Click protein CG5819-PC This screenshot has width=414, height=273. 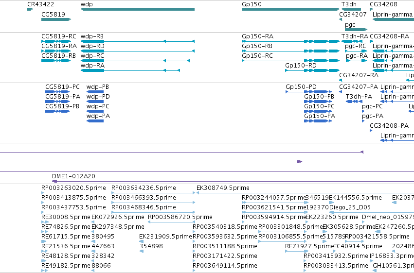coord(57,92)
